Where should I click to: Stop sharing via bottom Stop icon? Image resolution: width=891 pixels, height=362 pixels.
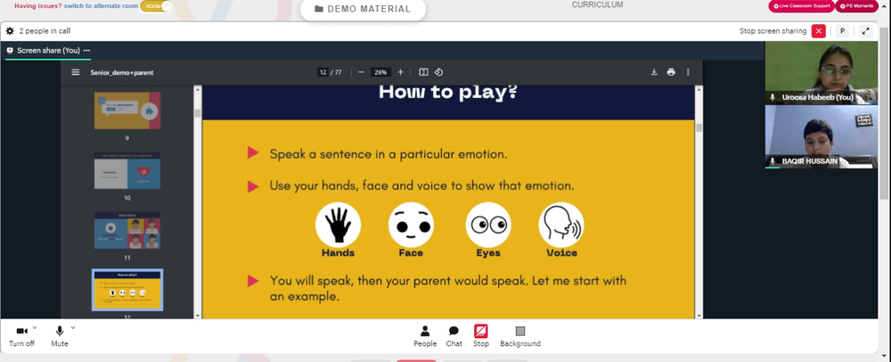coord(481,332)
